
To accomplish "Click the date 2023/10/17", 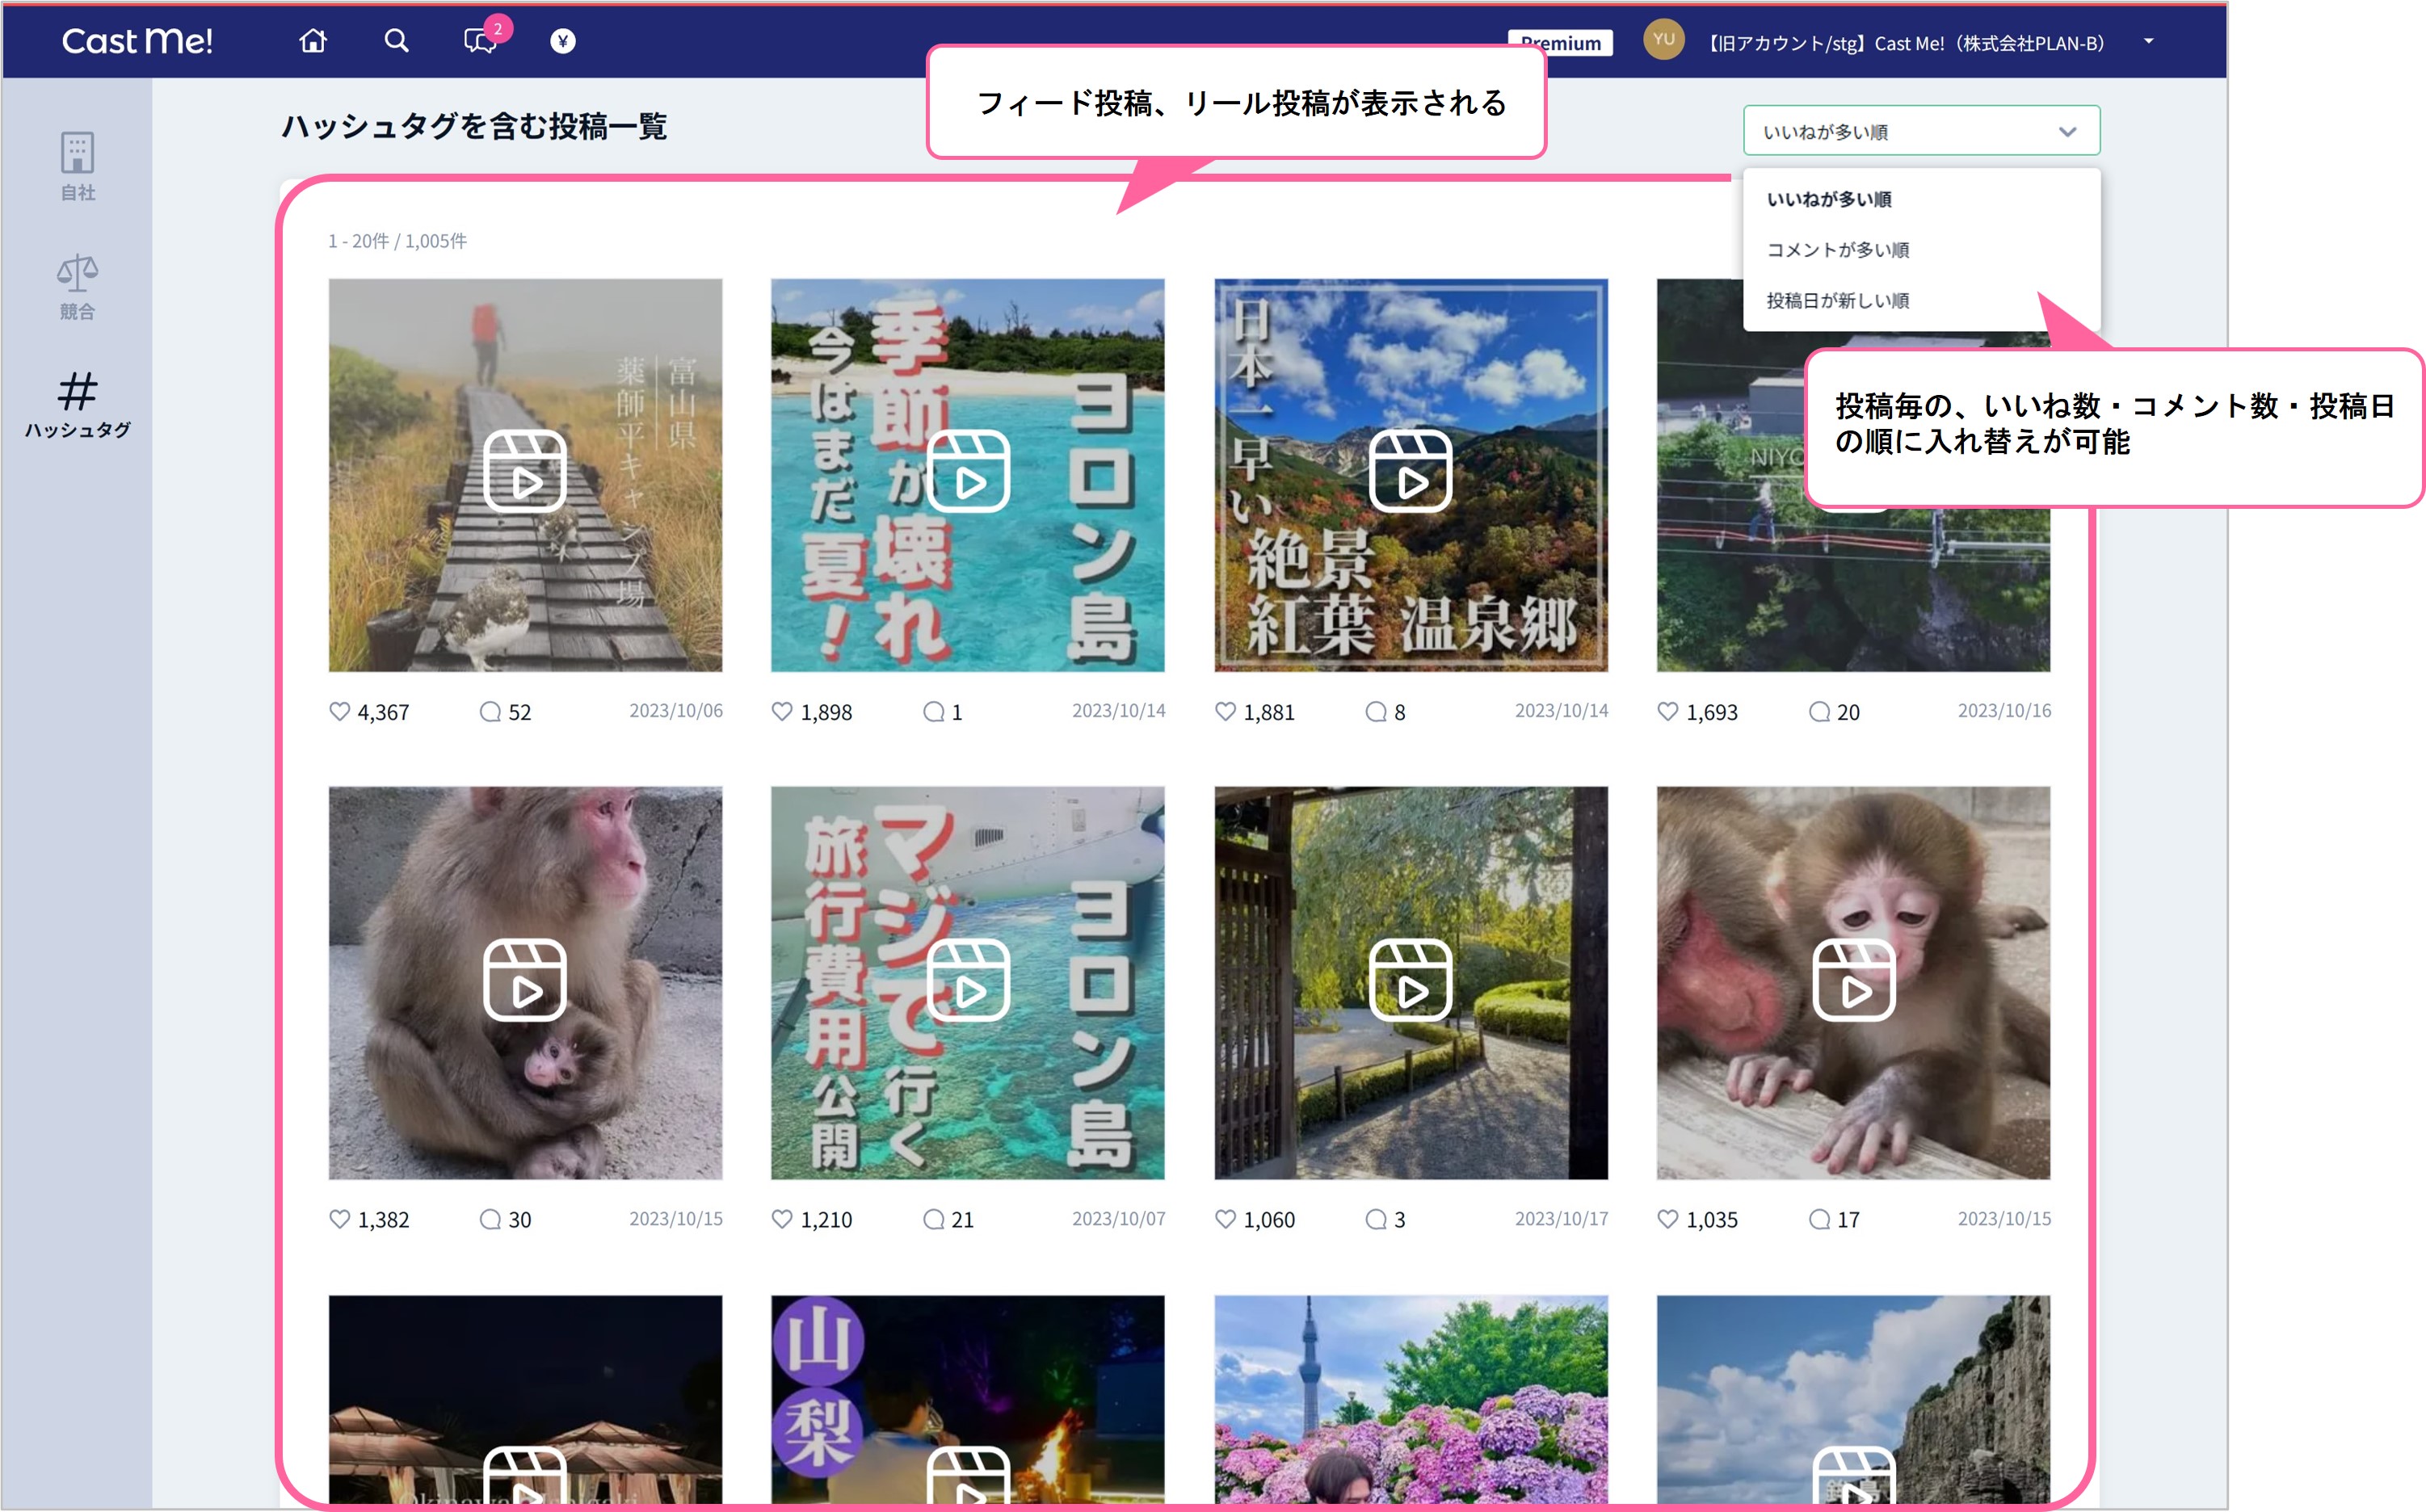I will pyautogui.click(x=1561, y=1219).
